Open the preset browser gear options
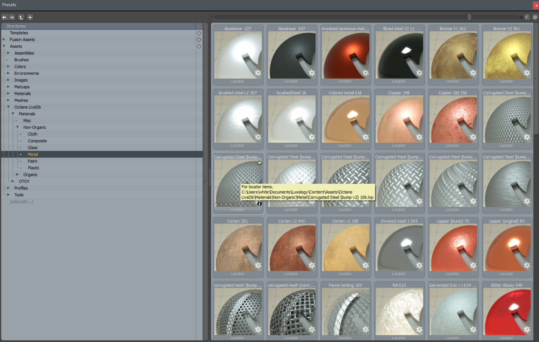This screenshot has height=342, width=539. pos(535,17)
